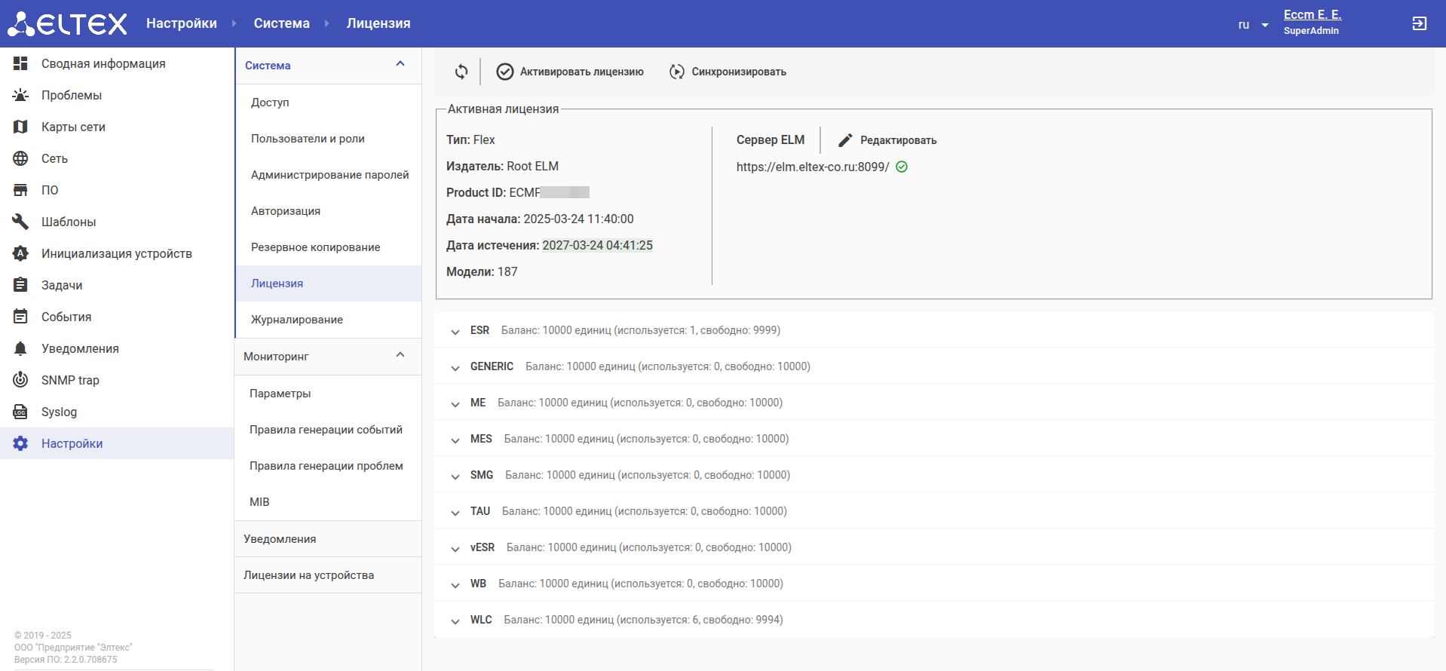
Task: Click the logout icon at top right
Action: tap(1419, 24)
